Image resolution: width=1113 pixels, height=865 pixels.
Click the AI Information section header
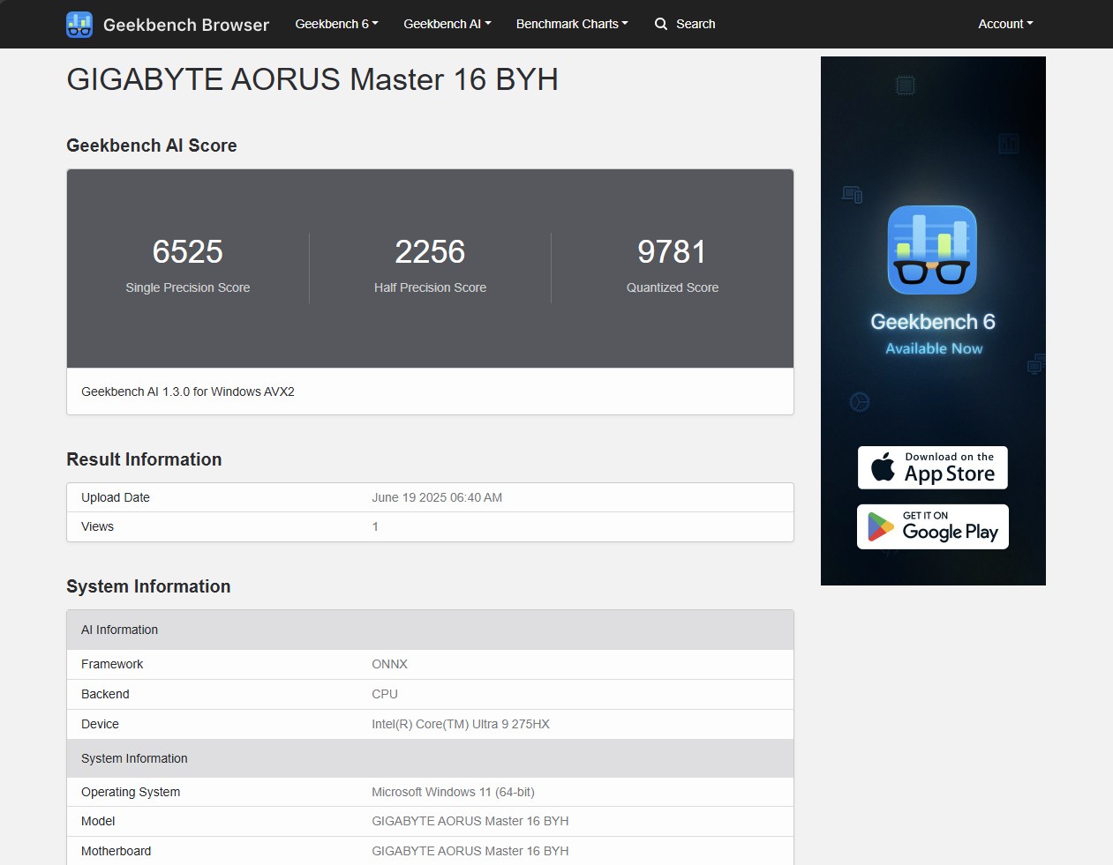[x=430, y=630]
